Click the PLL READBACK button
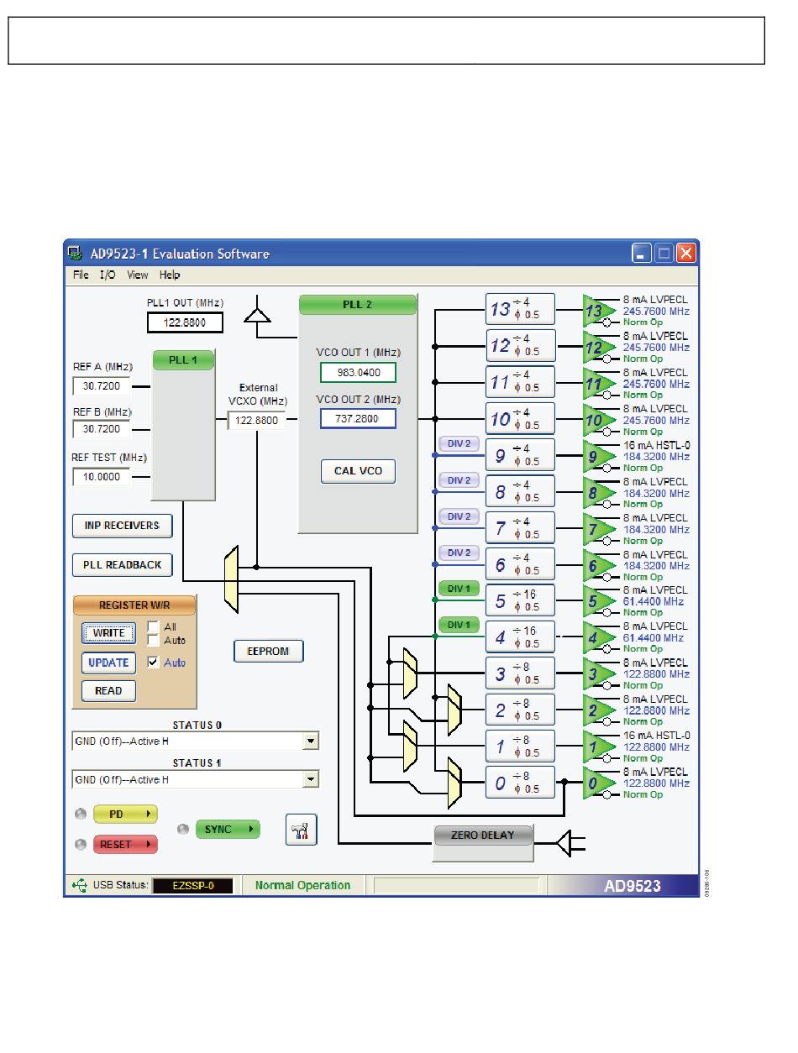Image resolution: width=798 pixels, height=1053 pixels. tap(122, 565)
